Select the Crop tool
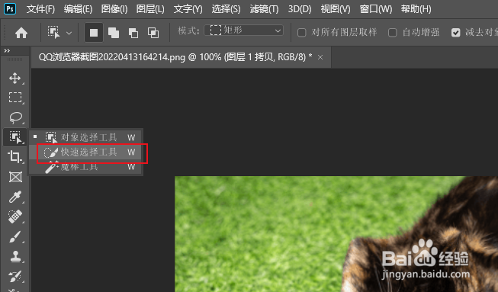The width and height of the screenshot is (498, 292). click(x=15, y=157)
